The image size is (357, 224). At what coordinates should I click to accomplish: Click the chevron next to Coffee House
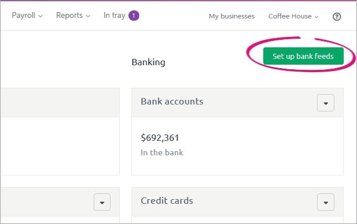[x=316, y=17]
